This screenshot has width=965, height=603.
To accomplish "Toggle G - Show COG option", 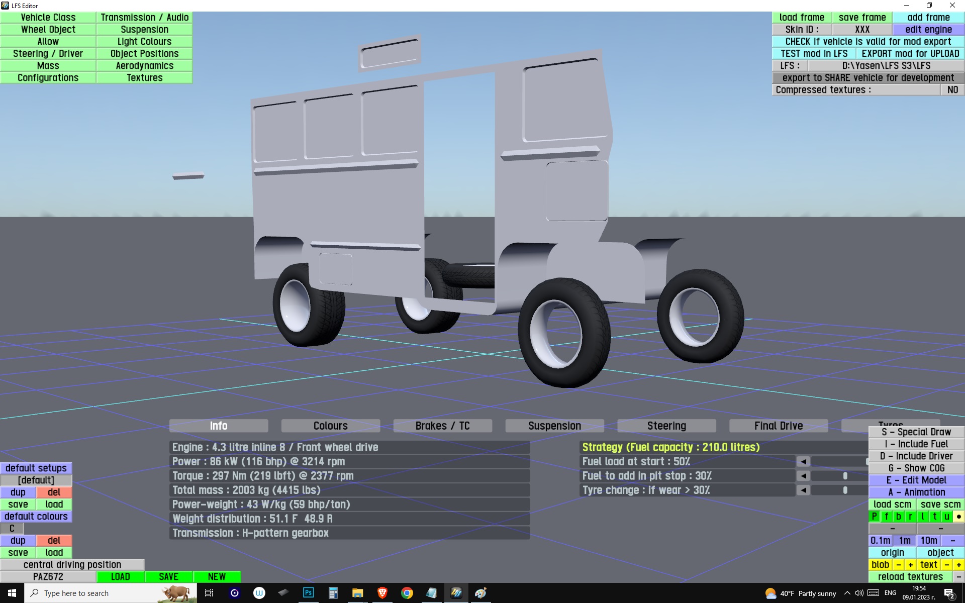I will [x=916, y=468].
